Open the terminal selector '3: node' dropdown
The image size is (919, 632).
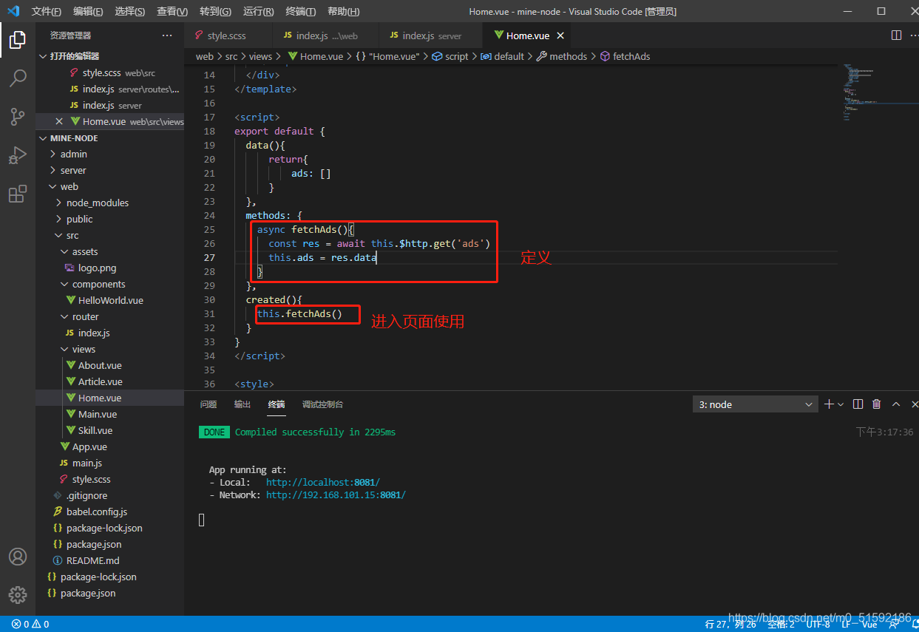point(756,404)
